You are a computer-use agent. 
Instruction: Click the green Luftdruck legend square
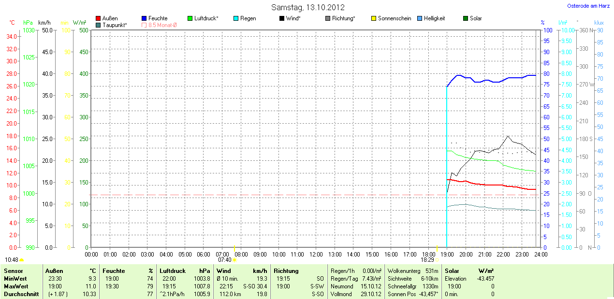tap(190, 18)
